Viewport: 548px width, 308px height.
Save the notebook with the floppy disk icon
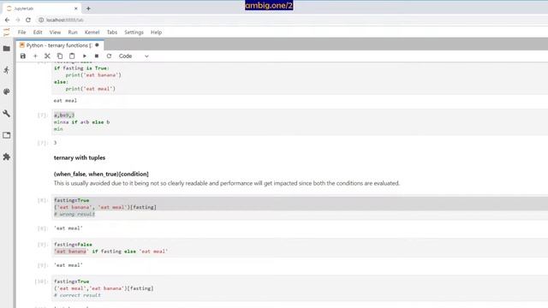[23, 56]
